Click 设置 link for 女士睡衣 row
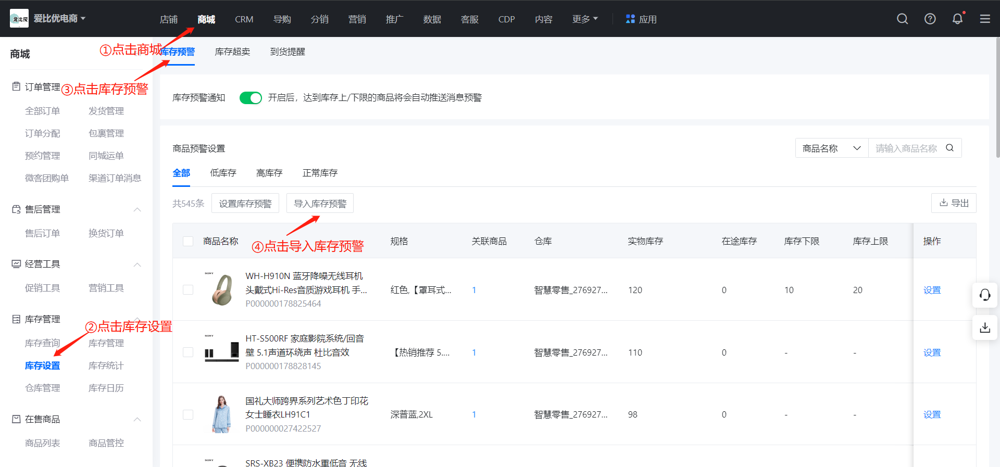Image resolution: width=1000 pixels, height=467 pixels. (932, 414)
